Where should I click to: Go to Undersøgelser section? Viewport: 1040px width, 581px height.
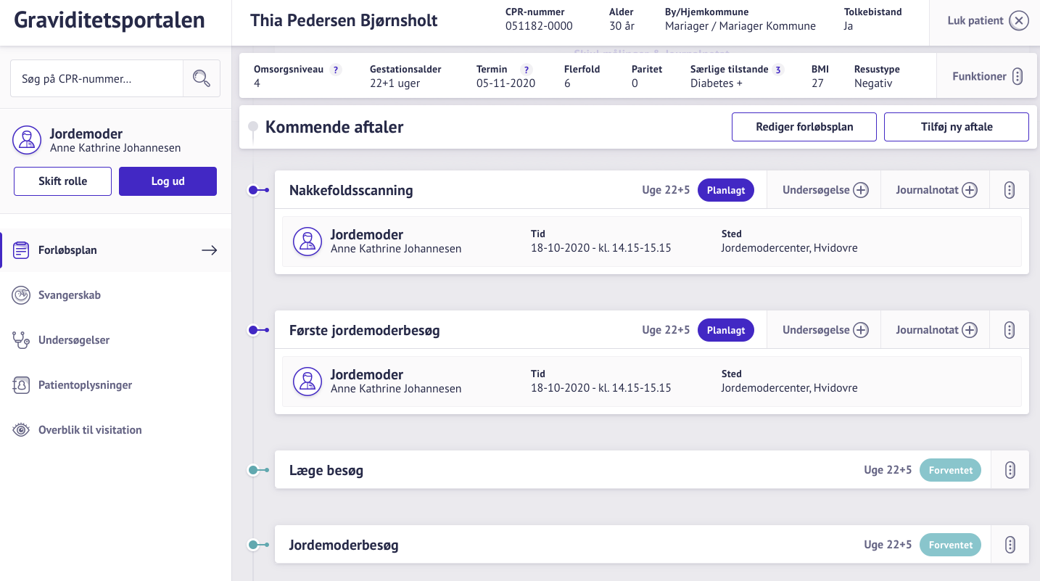73,340
